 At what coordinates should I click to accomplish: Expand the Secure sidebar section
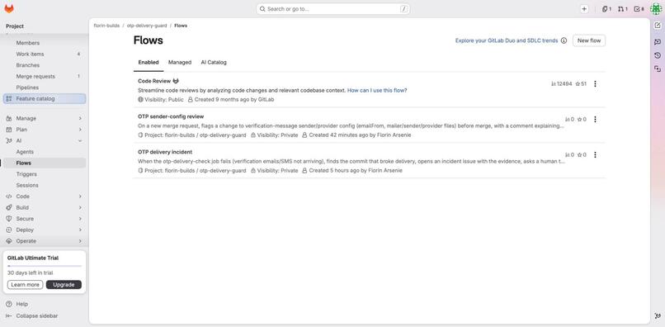point(45,219)
